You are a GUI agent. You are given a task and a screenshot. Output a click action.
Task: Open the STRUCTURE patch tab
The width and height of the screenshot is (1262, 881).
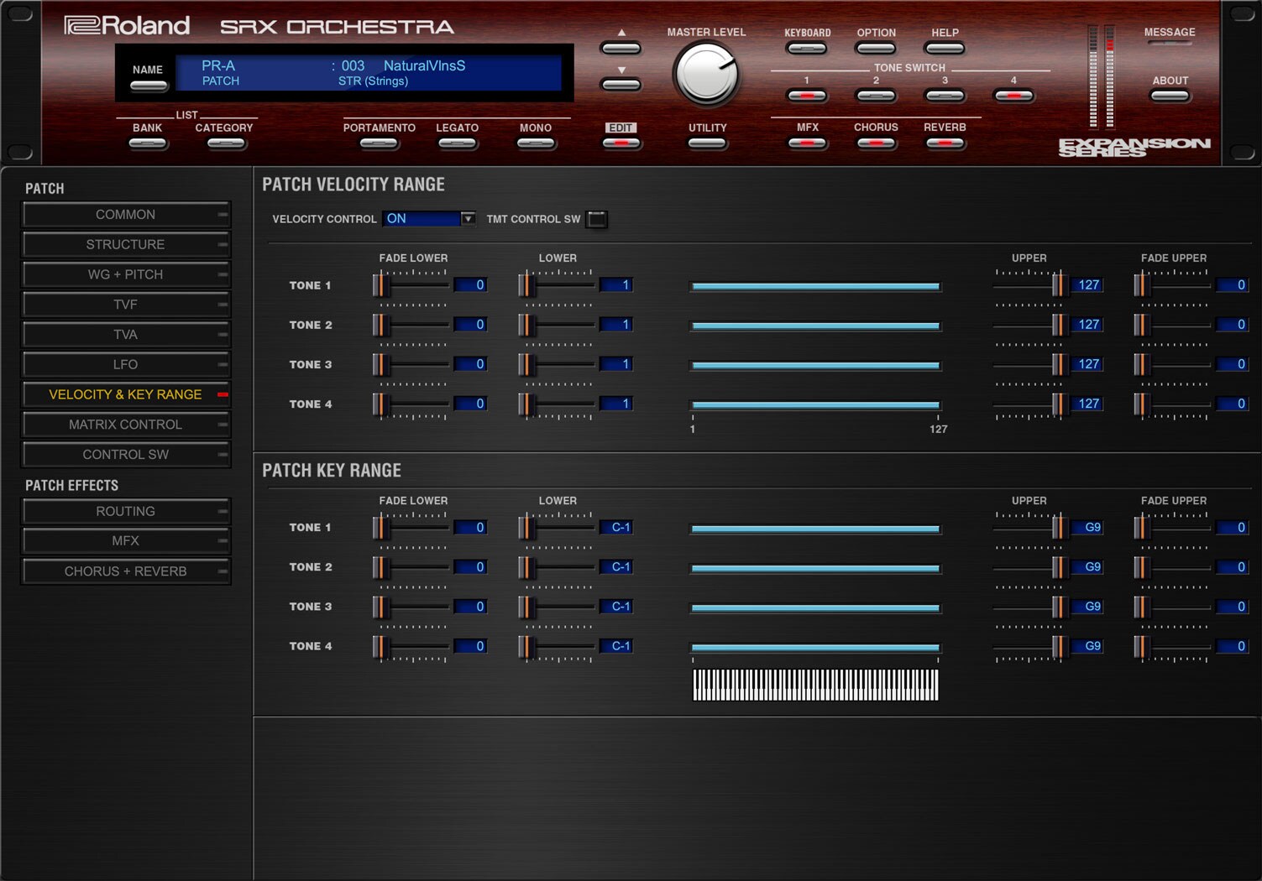coord(126,245)
